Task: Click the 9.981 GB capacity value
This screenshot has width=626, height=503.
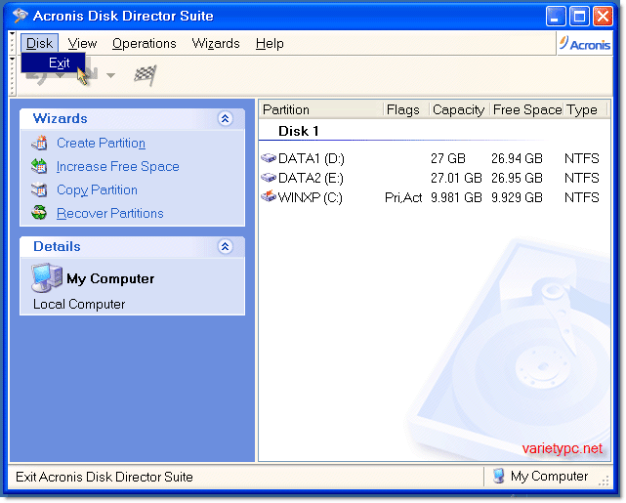Action: [456, 197]
